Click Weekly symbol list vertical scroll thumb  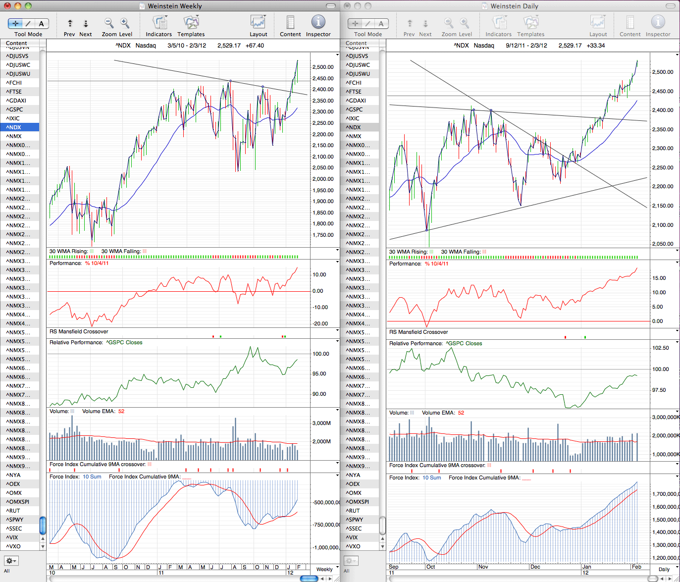[43, 525]
